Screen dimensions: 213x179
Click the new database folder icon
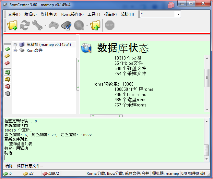pos(12,25)
